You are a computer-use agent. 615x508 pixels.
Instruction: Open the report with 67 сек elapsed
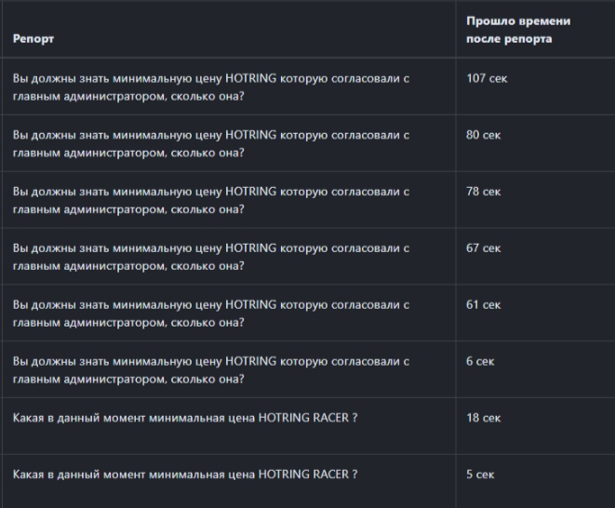coord(210,256)
